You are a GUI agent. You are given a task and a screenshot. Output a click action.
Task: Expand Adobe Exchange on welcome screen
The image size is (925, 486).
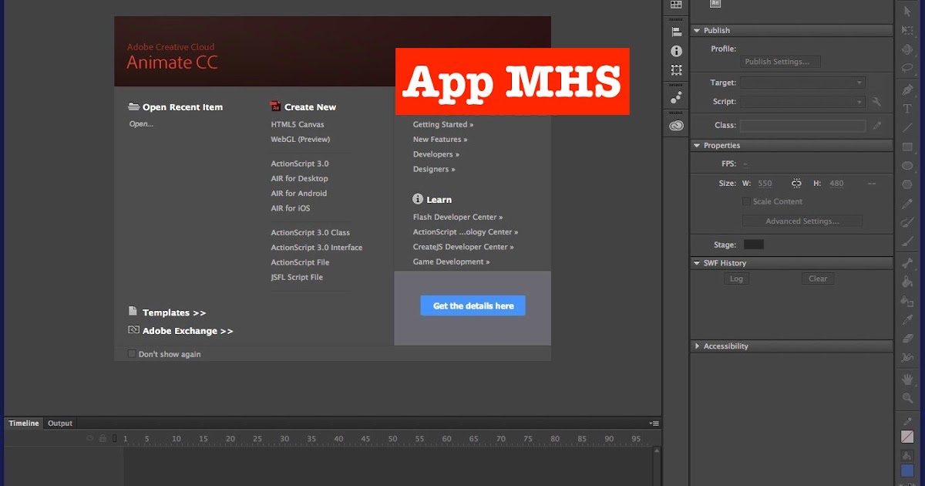187,331
